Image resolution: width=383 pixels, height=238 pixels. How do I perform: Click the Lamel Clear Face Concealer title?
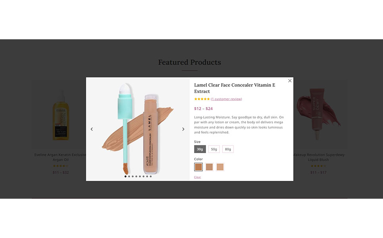[x=235, y=88]
